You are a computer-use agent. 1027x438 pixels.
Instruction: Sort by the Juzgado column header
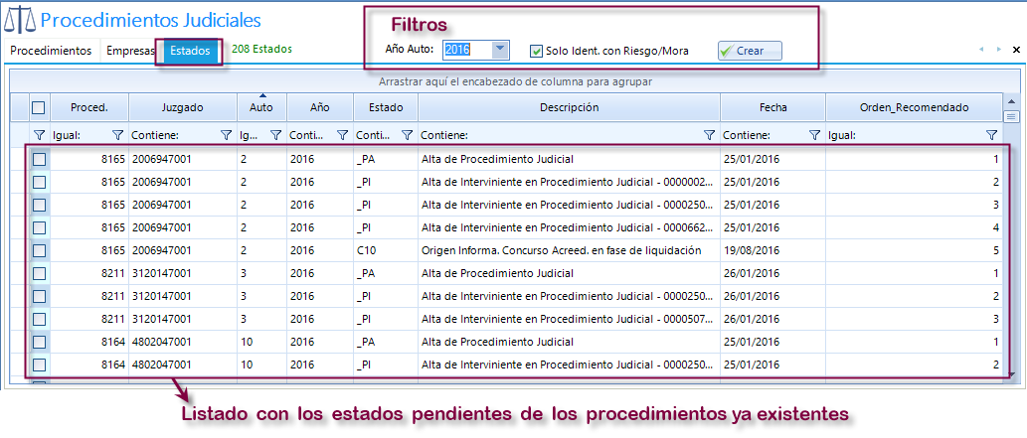coord(183,107)
